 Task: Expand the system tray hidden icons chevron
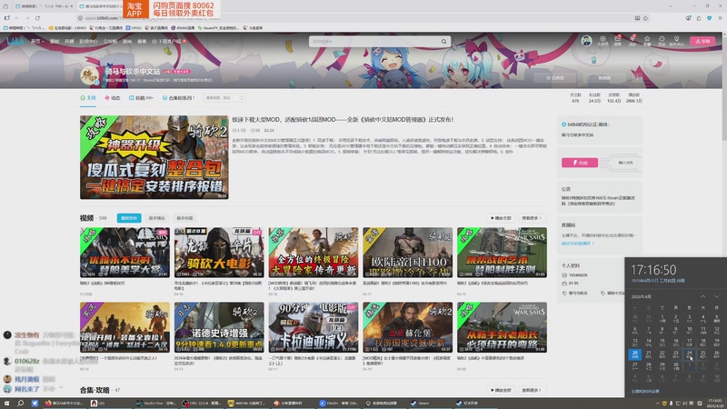(x=657, y=403)
